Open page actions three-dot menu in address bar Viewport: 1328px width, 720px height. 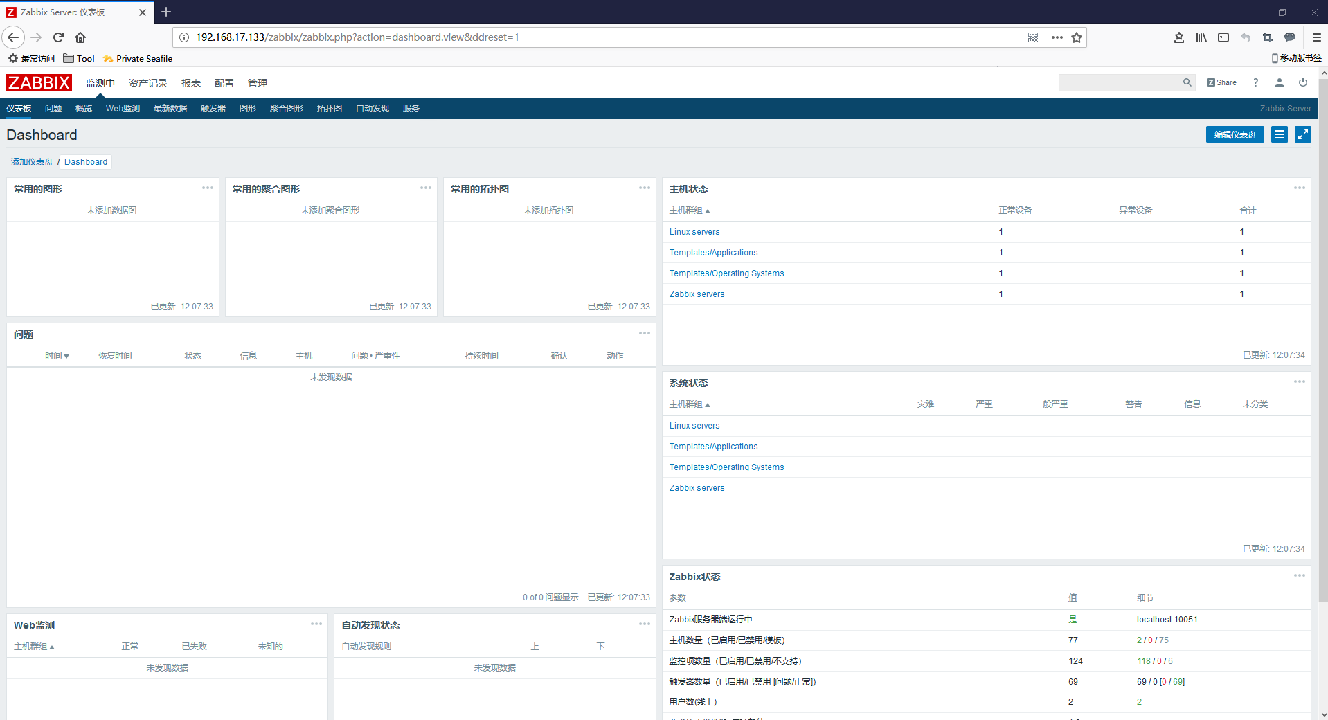(x=1057, y=37)
